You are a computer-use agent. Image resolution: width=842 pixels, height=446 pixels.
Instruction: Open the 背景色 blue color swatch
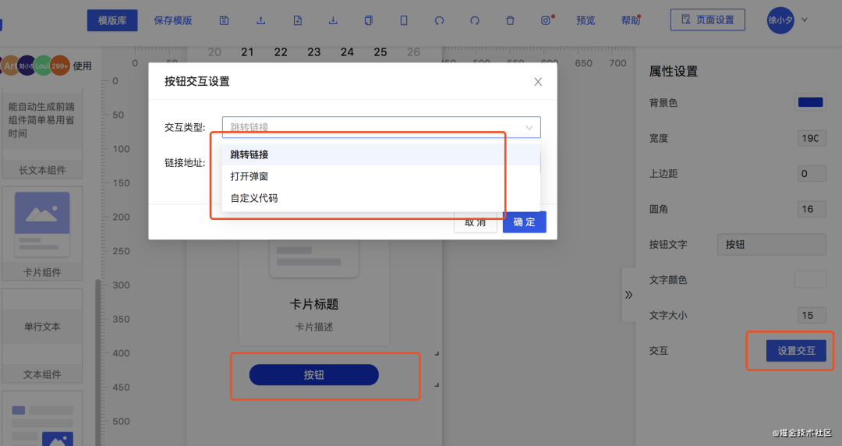(810, 103)
